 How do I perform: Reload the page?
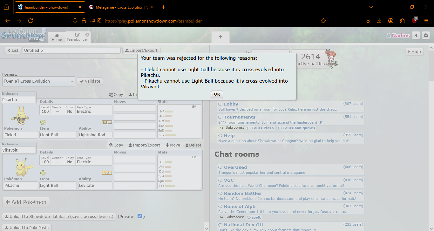[x=31, y=21]
